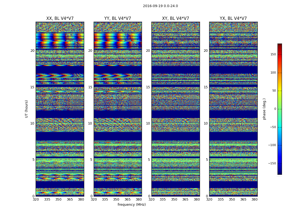Click the YY, BL V4*V7 subplot title
The width and height of the screenshot is (286, 218).
[118, 19]
